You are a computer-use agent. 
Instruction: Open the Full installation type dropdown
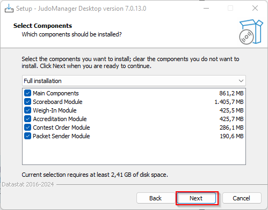point(134,81)
